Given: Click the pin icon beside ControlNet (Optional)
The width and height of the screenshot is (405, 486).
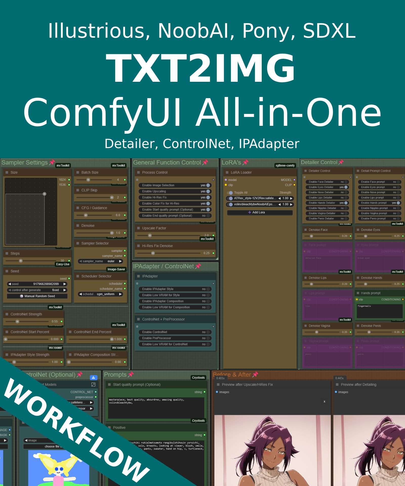Looking at the screenshot, I should coord(80,374).
